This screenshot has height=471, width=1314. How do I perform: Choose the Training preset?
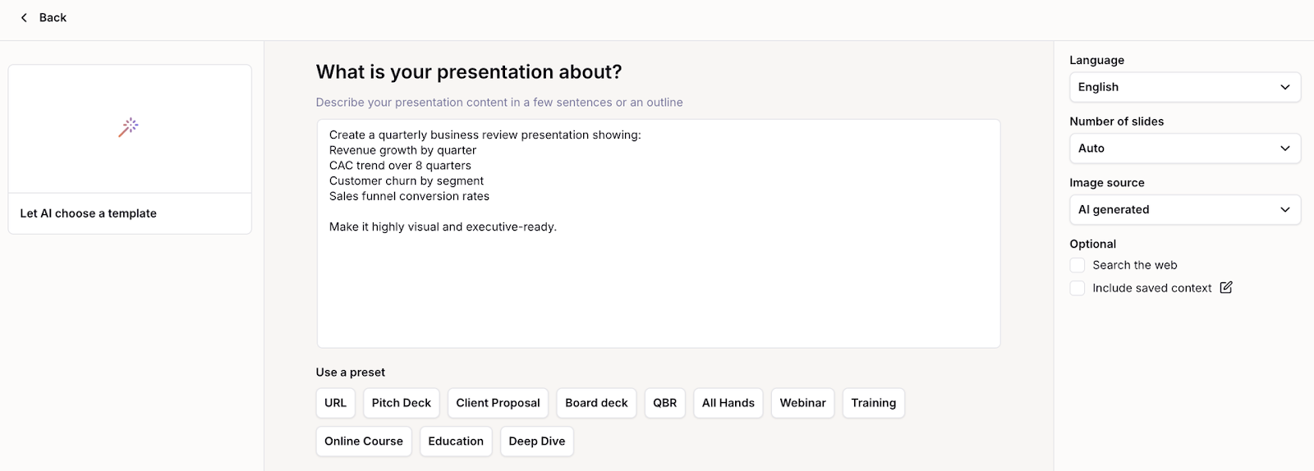click(x=873, y=403)
